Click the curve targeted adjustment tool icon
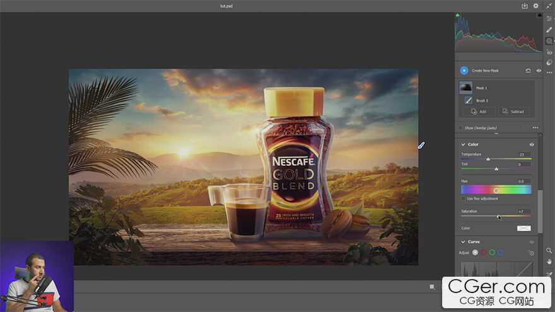This screenshot has width=555, height=312. (531, 253)
